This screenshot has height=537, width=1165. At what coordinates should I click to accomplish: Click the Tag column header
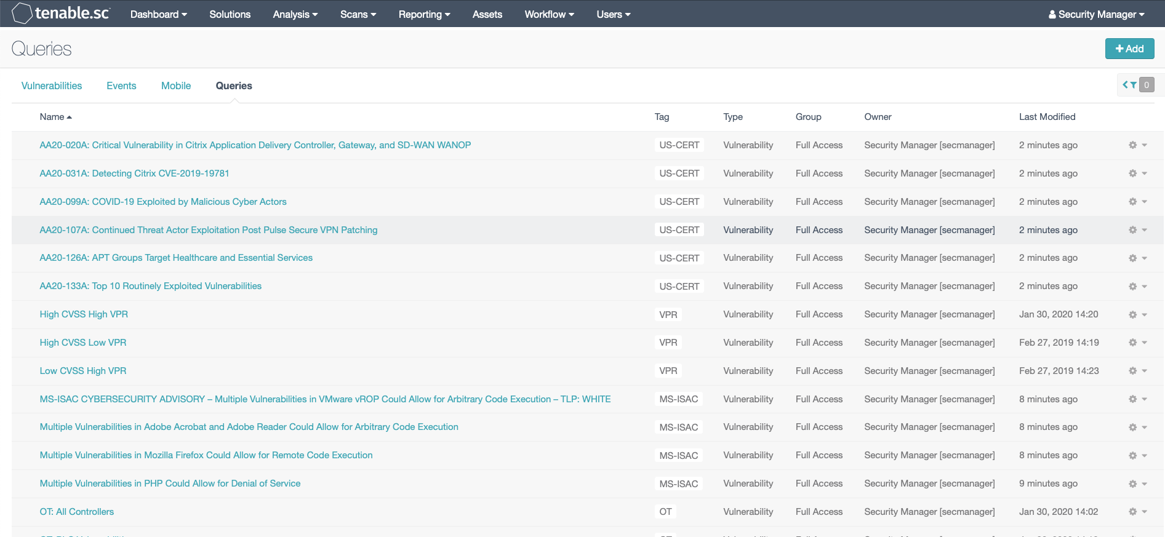pyautogui.click(x=662, y=117)
